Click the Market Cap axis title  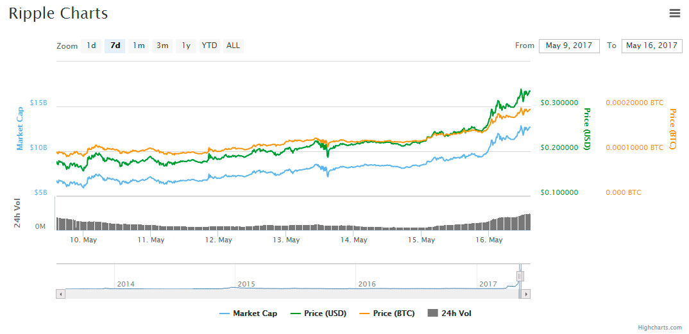click(20, 128)
